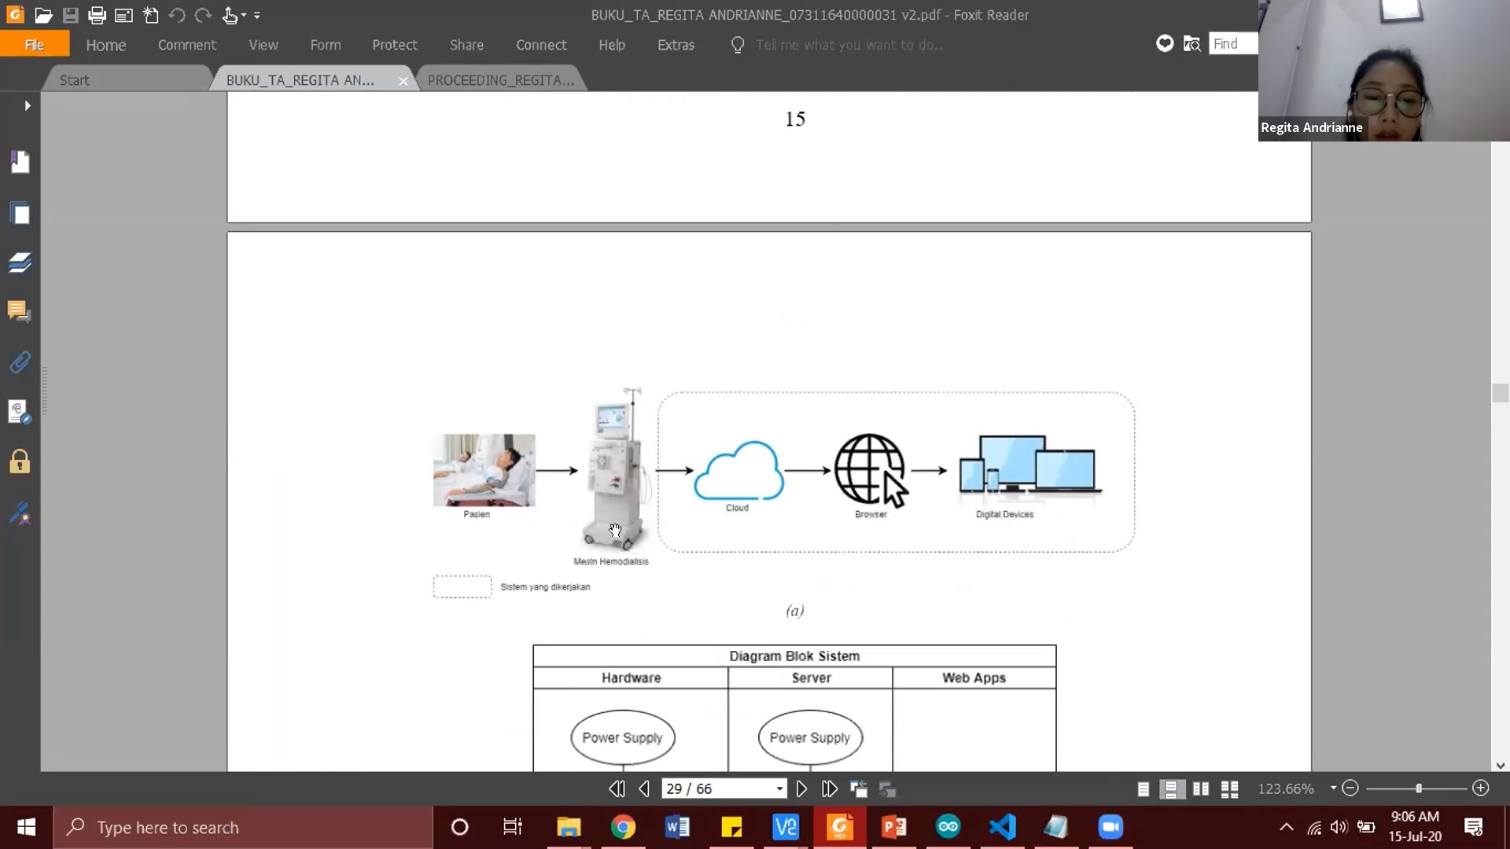Open the page number dropdown
This screenshot has height=849, width=1510.
point(779,788)
